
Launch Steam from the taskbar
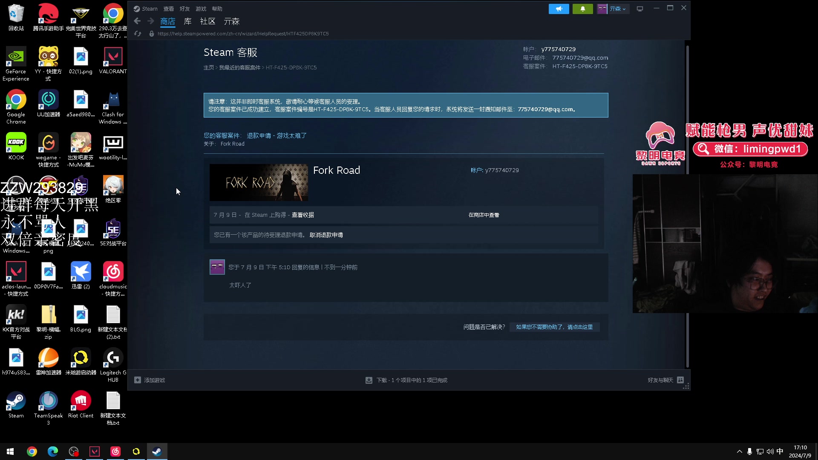(x=157, y=451)
